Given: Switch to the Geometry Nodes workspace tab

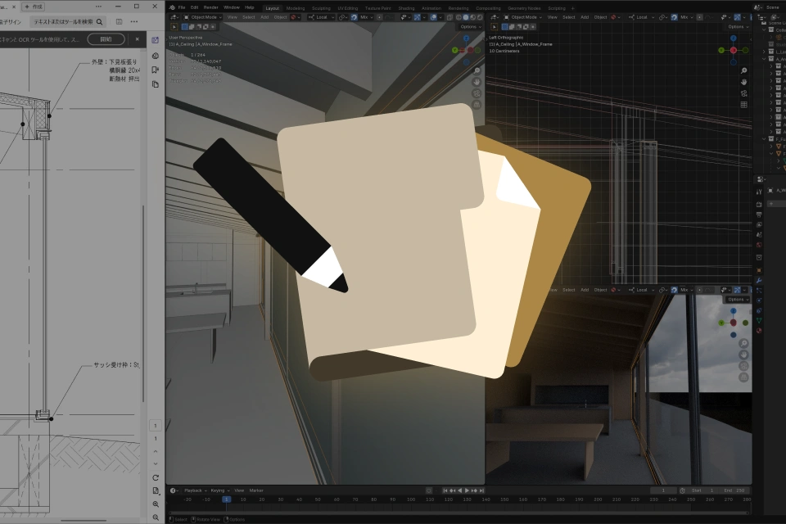Looking at the screenshot, I should 524,8.
